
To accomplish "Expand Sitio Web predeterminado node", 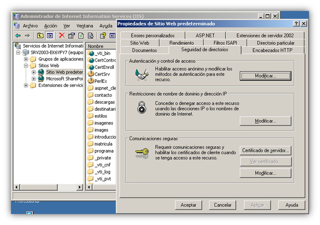I will point(34,72).
